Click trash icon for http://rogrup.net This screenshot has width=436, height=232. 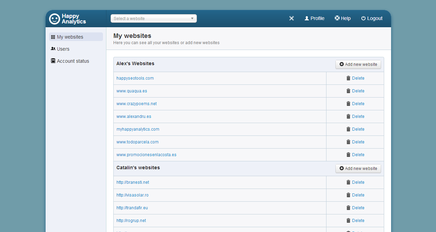(348, 221)
